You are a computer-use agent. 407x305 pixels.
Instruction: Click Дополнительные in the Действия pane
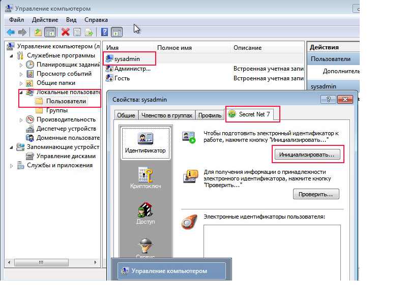pyautogui.click(x=341, y=71)
